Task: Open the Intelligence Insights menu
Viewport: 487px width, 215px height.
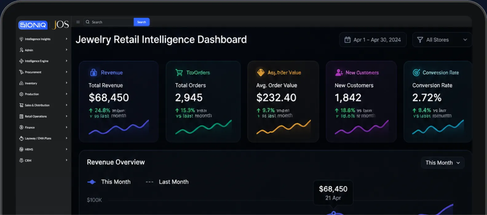Action: click(x=43, y=39)
